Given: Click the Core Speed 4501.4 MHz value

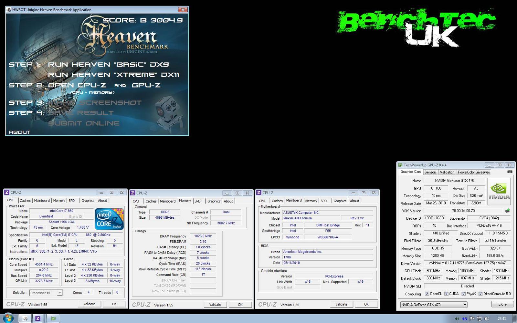Looking at the screenshot, I should (x=44, y=264).
